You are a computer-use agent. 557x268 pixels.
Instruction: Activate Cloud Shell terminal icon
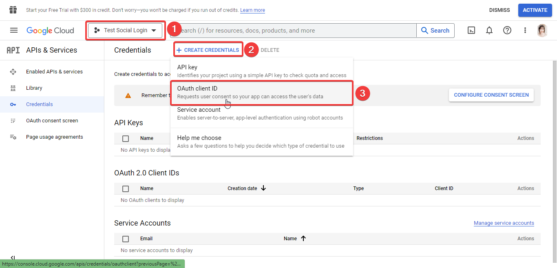click(471, 30)
